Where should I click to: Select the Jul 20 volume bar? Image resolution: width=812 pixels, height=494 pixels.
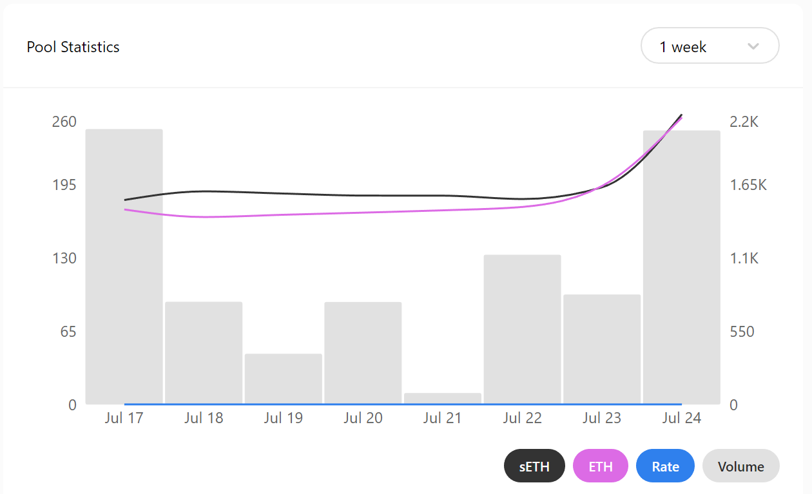click(363, 353)
